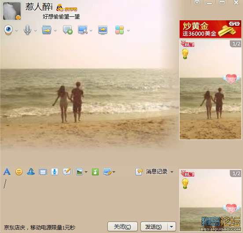
Task: Record a voice message icon
Action: pos(55,172)
